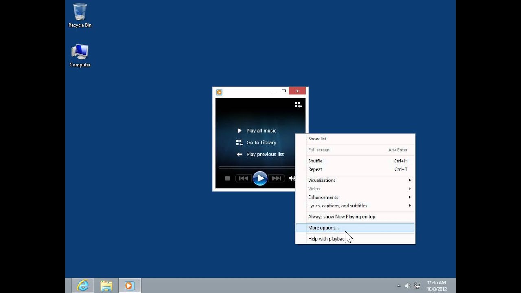This screenshot has height=293, width=521.
Task: Mute the player volume speaker icon
Action: 291,178
